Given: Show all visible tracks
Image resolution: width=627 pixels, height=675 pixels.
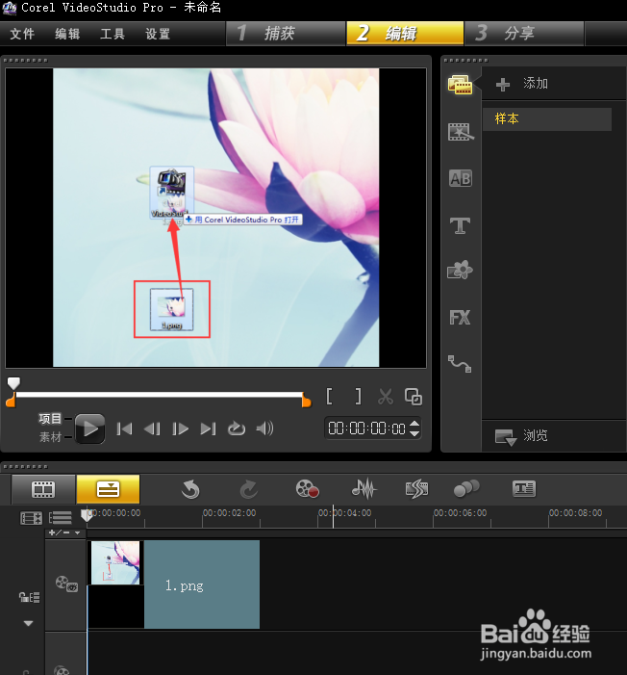Looking at the screenshot, I should click(x=31, y=518).
